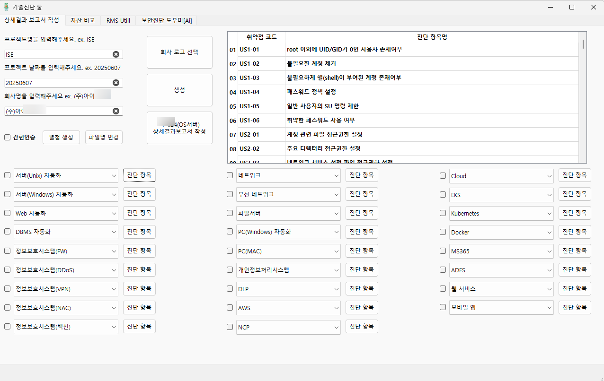Image resolution: width=604 pixels, height=381 pixels.
Task: Clear the project name field using X icon
Action: [x=116, y=54]
